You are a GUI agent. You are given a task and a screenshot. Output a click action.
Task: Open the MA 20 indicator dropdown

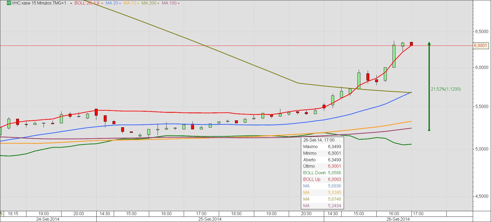[x=120, y=3]
